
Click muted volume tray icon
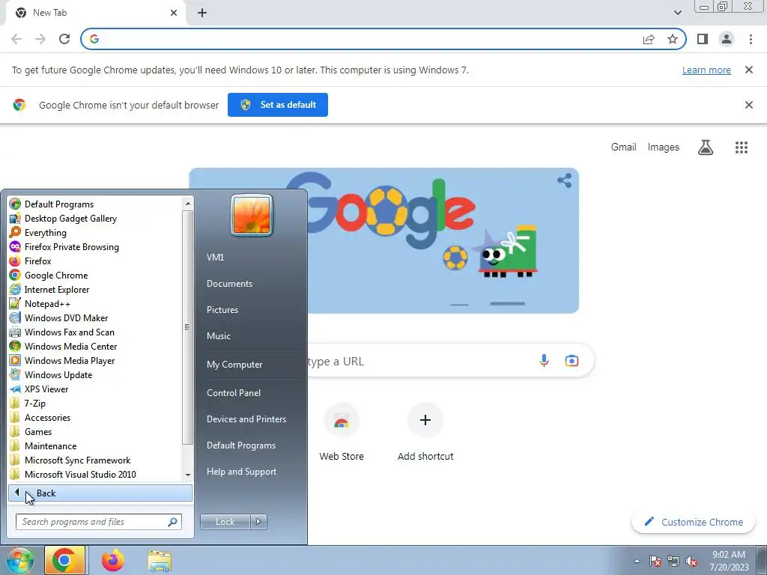coord(691,561)
